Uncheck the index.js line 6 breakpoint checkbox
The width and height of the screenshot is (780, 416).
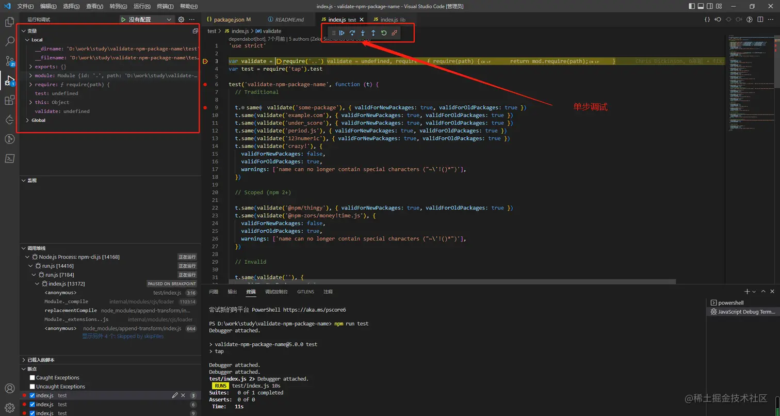point(32,404)
